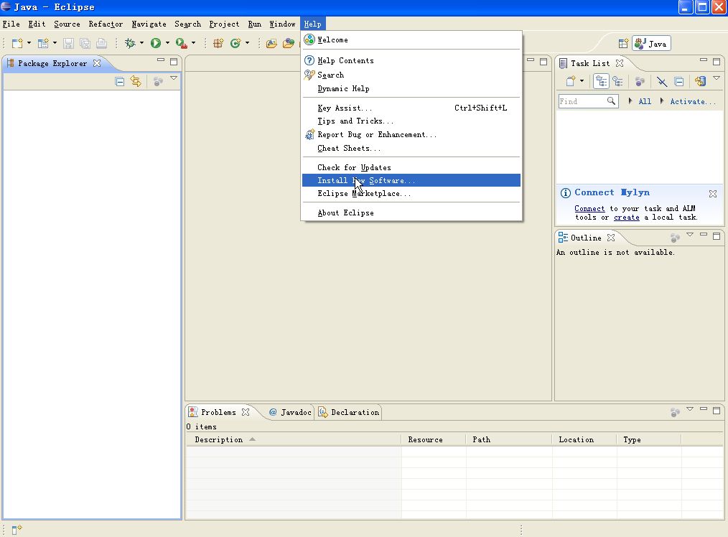Minimize the Outline view
Screen dimensions: 728x537
(x=704, y=234)
